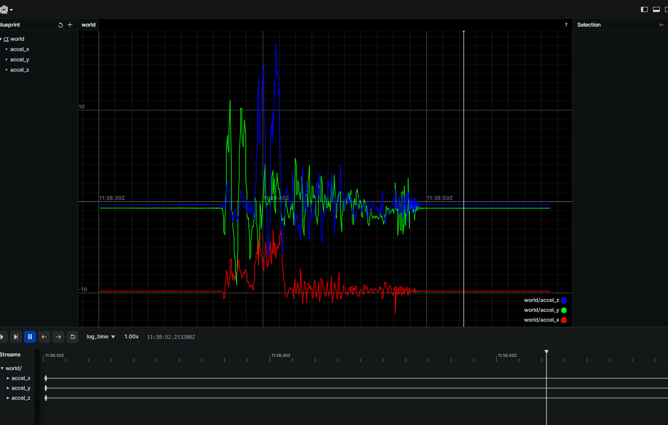
Task: Adjust the 1.00x playback speed
Action: (131, 337)
